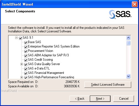Image resolution: width=139 pixels, height=106 pixels.
Task: Uncheck the SAS 9.1 root checkbox
Action: [20, 38]
